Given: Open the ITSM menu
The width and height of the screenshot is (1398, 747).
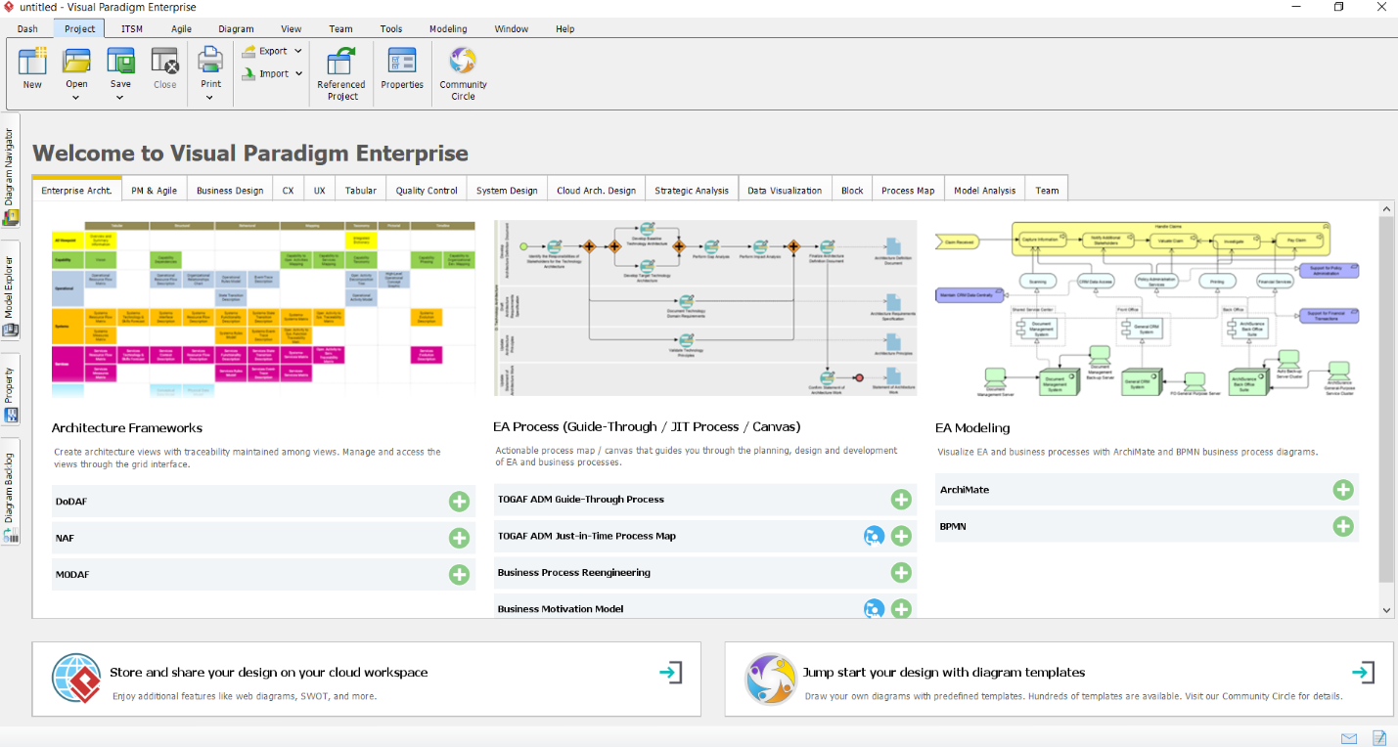Looking at the screenshot, I should pyautogui.click(x=132, y=28).
